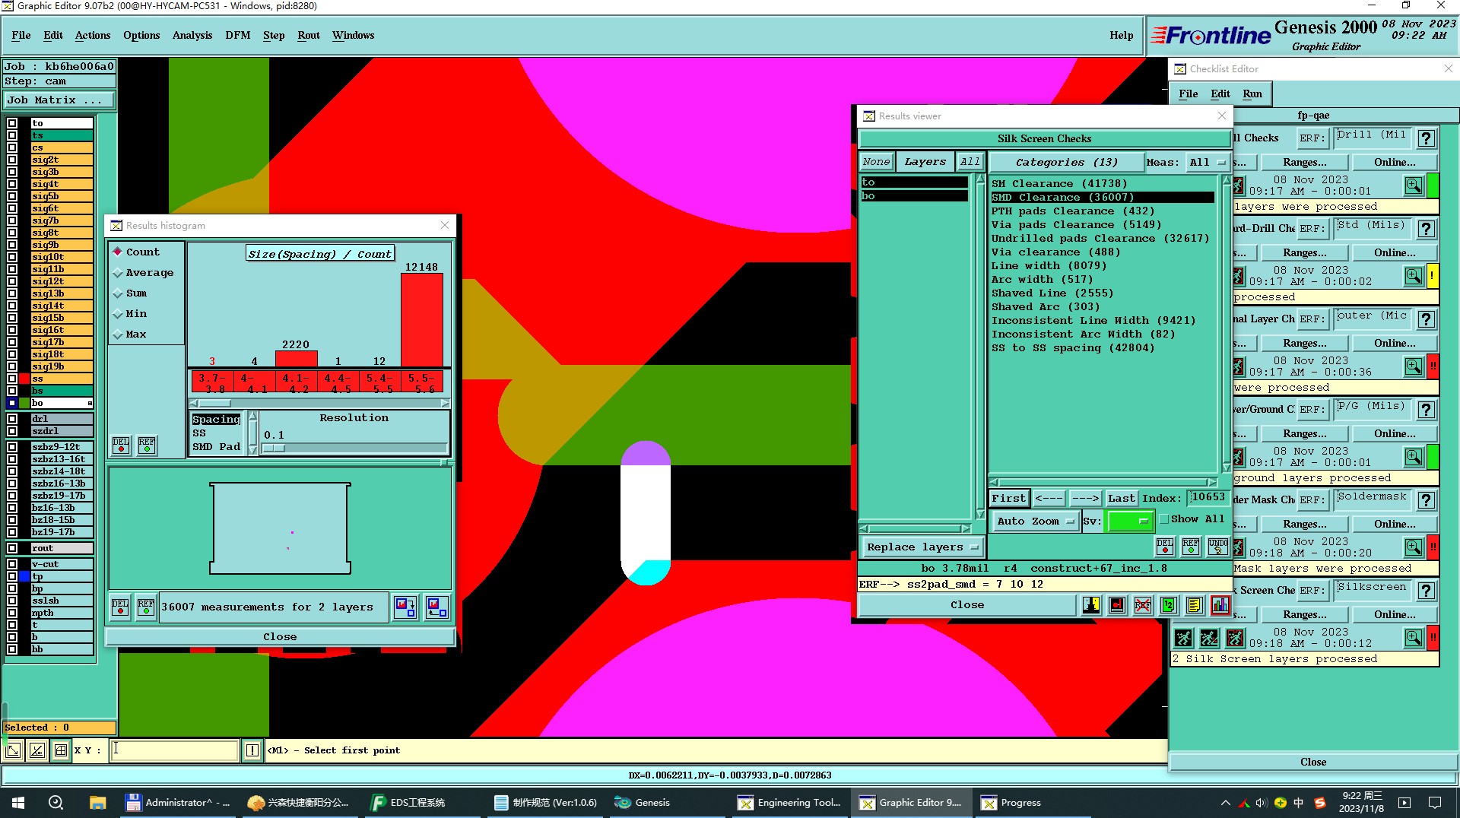
Task: Open the green Sv severity dropdown
Action: pyautogui.click(x=1131, y=521)
